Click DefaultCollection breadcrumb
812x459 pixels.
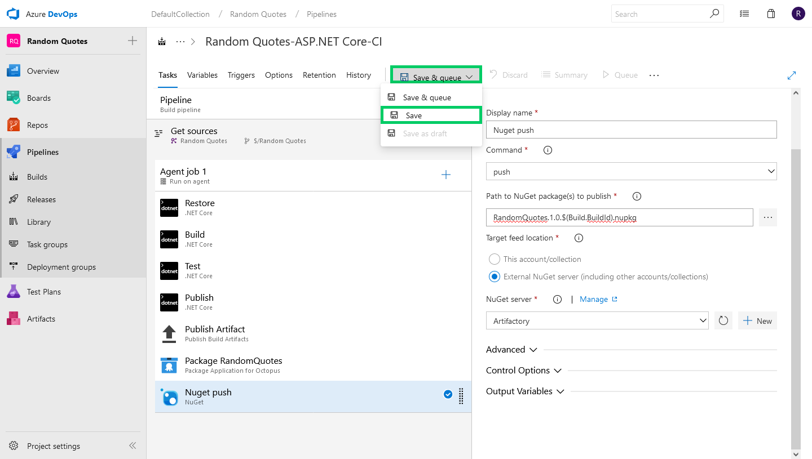(x=180, y=14)
